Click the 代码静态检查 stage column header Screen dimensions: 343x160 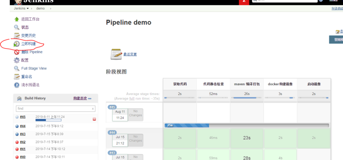pyautogui.click(x=213, y=84)
